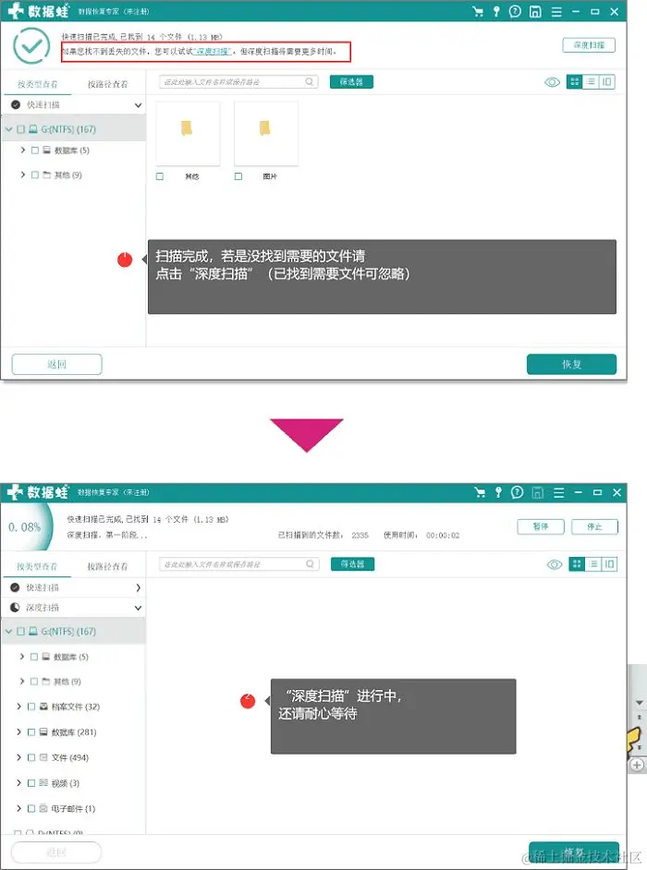Check the 数据库 (281) checkbox
The width and height of the screenshot is (647, 870).
click(x=31, y=731)
